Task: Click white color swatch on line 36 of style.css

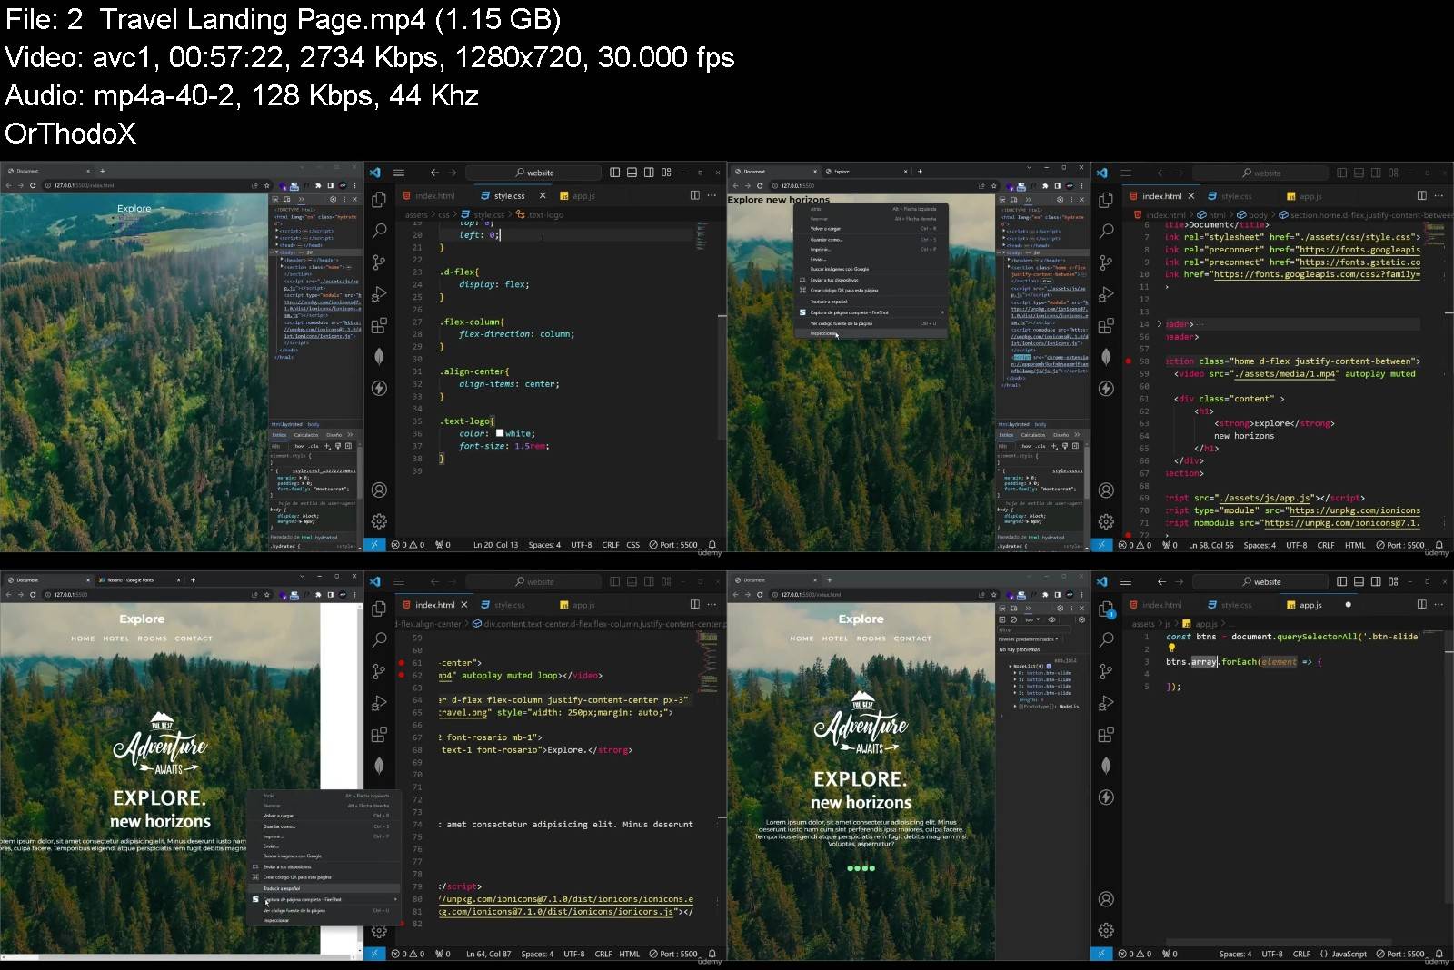Action: [x=500, y=433]
